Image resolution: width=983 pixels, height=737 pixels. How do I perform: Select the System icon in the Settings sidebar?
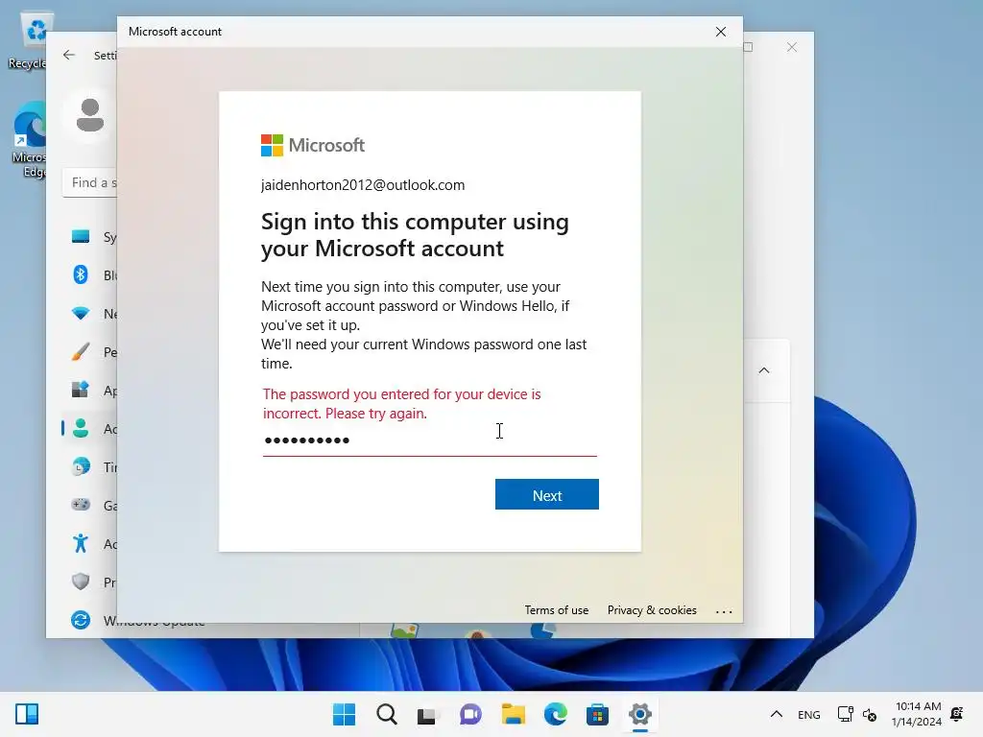[81, 236]
